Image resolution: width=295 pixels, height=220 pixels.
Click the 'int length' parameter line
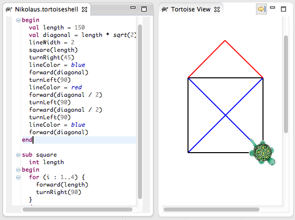pos(46,162)
